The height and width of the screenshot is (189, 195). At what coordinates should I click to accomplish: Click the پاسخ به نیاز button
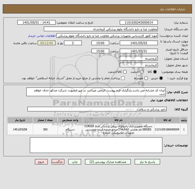pyautogui.click(x=147, y=162)
